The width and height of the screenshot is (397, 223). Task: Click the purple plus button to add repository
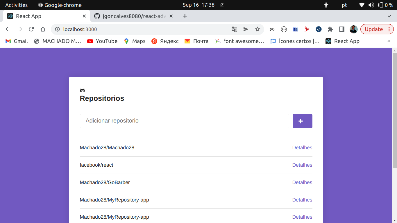point(302,121)
